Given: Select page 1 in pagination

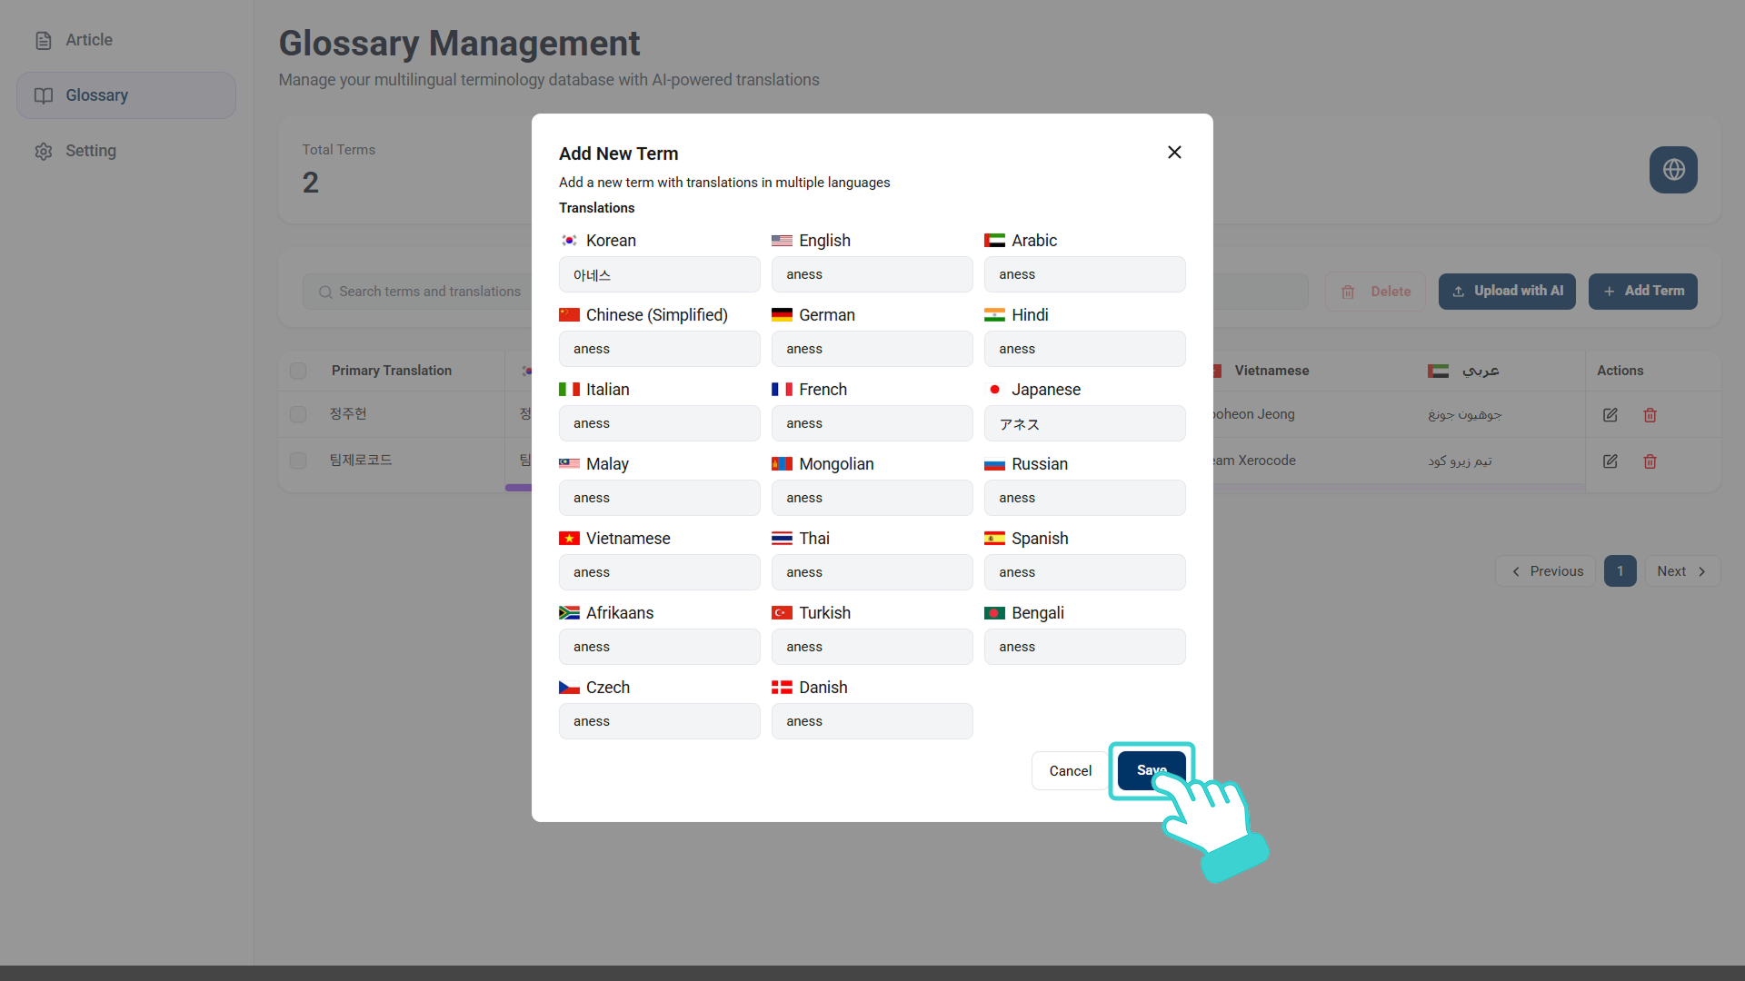Looking at the screenshot, I should pos(1620,571).
